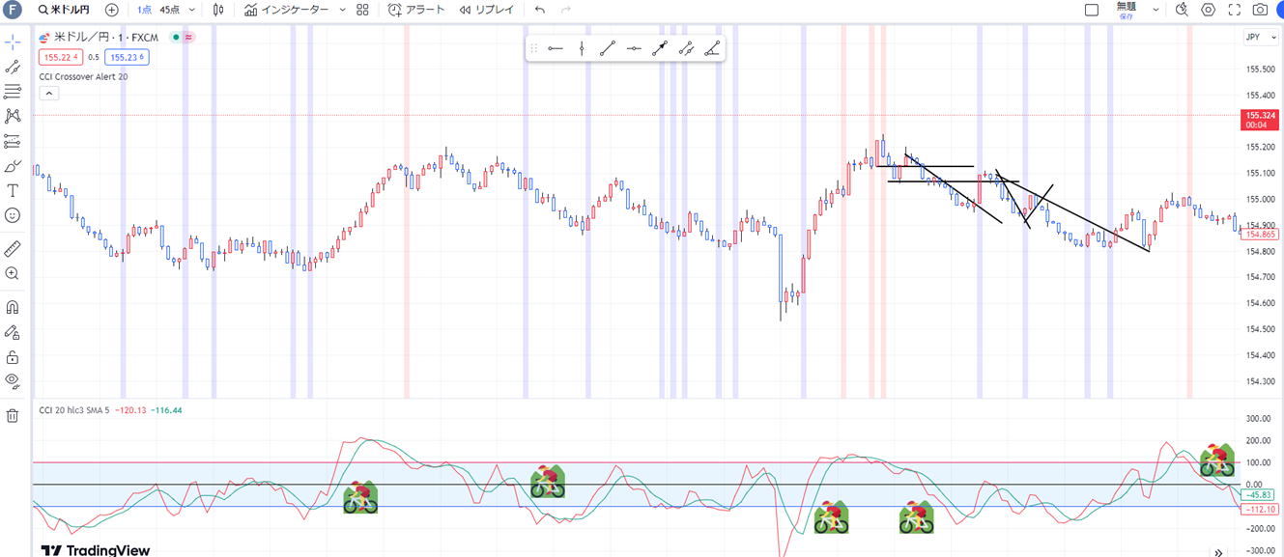Toggle magnet mode
Screen dimensions: 1284x557
(13, 308)
